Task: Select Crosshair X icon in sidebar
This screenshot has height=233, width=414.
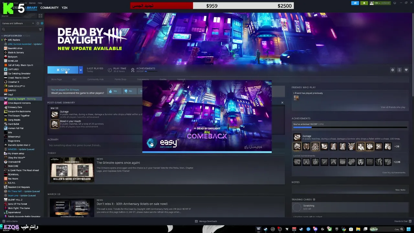Action: tap(5, 82)
